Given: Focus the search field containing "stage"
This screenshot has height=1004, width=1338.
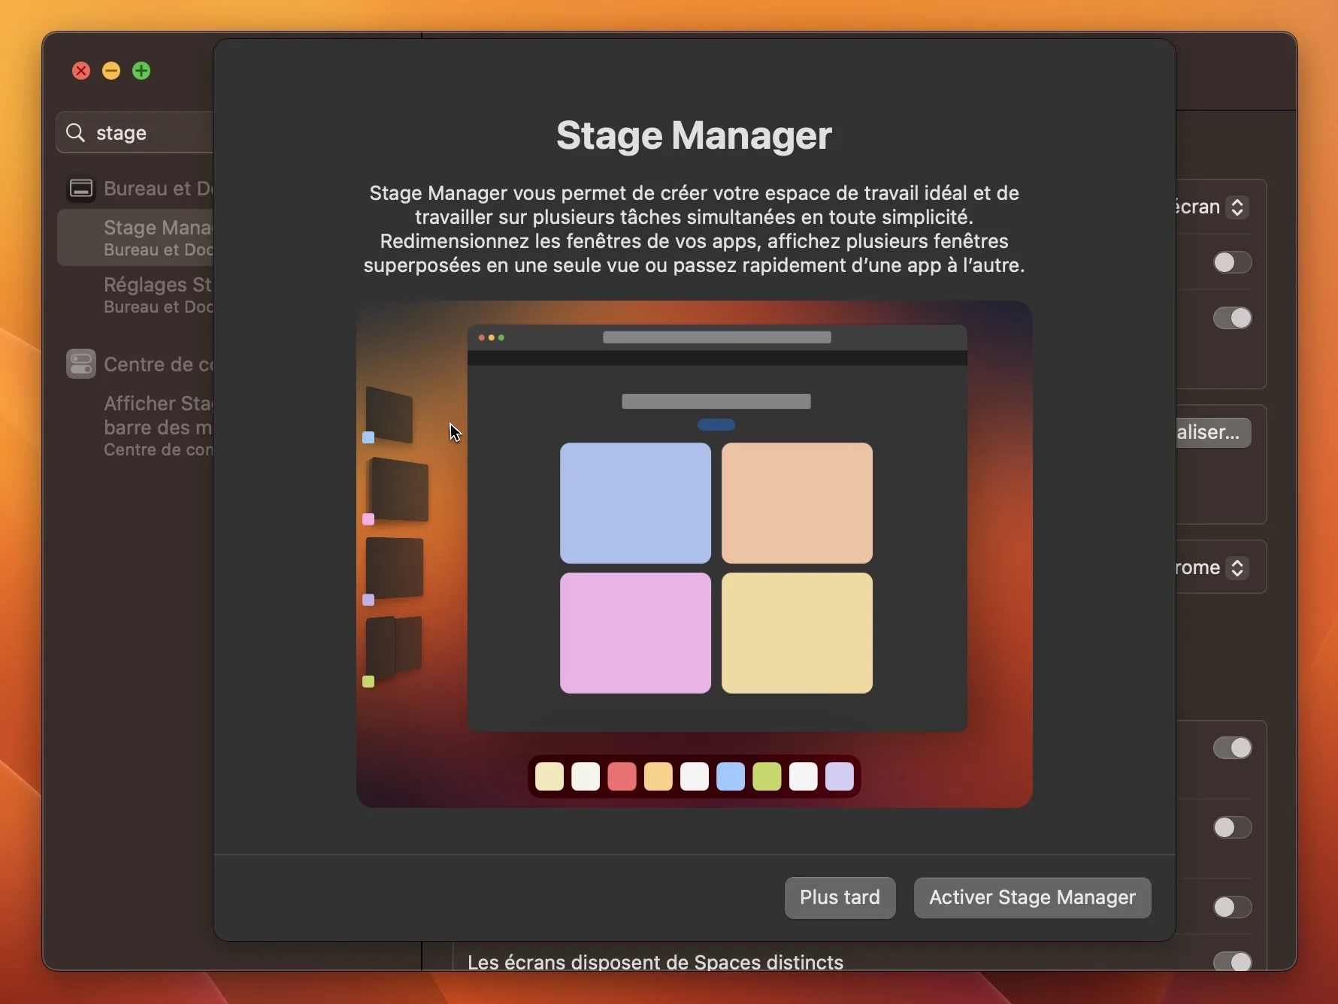Looking at the screenshot, I should 135,133.
